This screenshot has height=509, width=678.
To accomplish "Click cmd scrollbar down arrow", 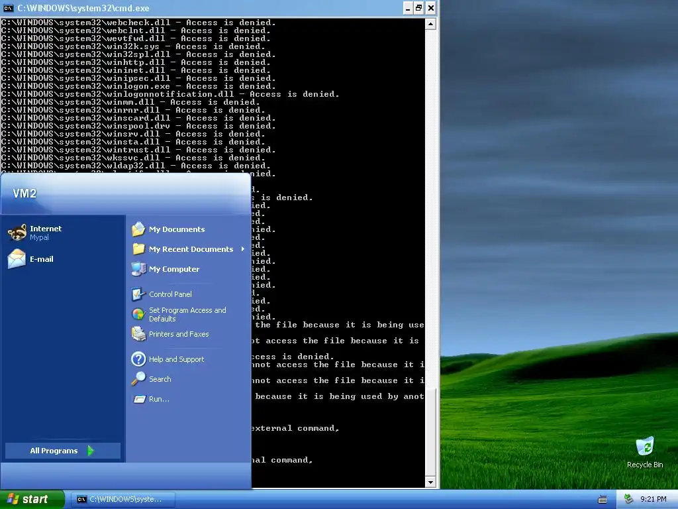I will coord(430,482).
